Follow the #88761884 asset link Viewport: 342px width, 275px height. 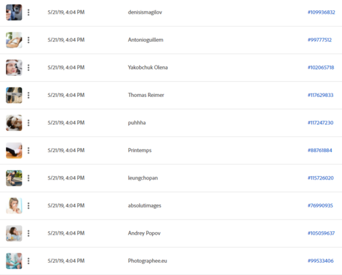coord(320,150)
